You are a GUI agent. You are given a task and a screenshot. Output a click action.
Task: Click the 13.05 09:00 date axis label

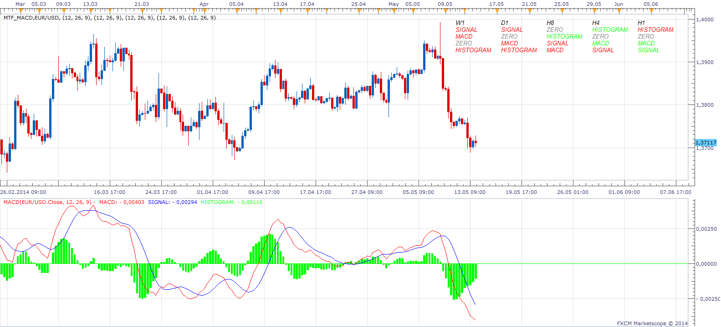[x=470, y=192]
